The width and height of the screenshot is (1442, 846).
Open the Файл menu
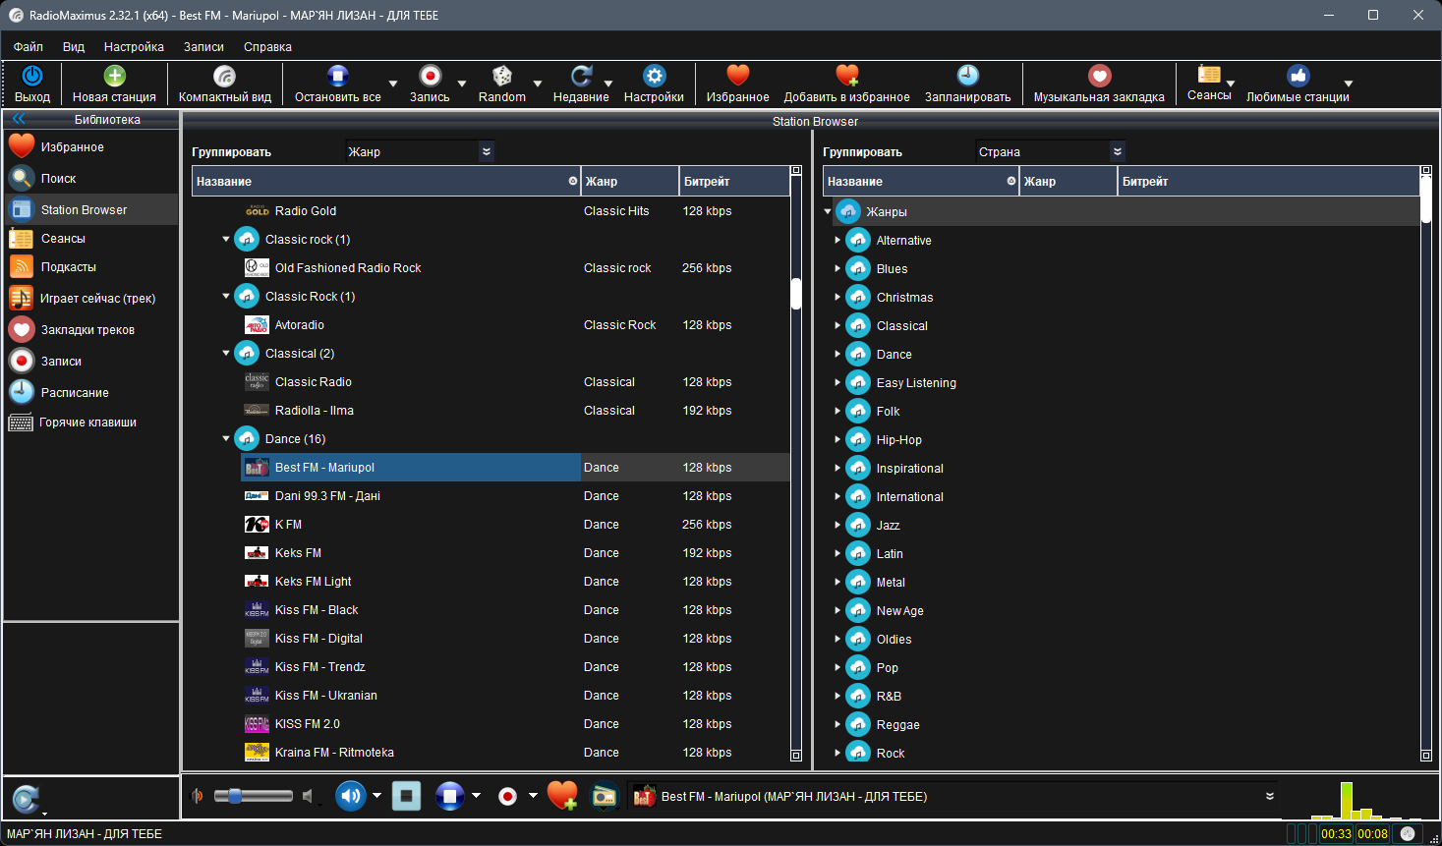click(x=29, y=46)
